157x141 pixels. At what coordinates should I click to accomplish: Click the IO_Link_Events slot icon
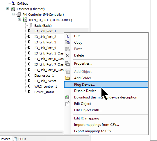pyautogui.click(x=29, y=81)
